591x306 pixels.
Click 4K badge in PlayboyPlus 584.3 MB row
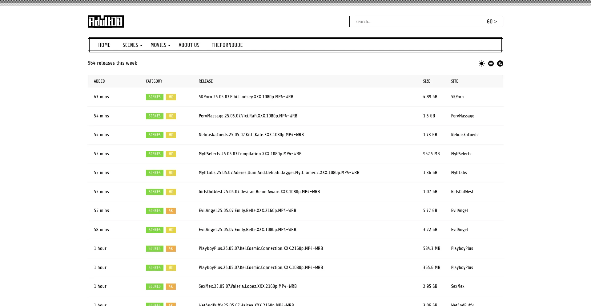click(171, 248)
